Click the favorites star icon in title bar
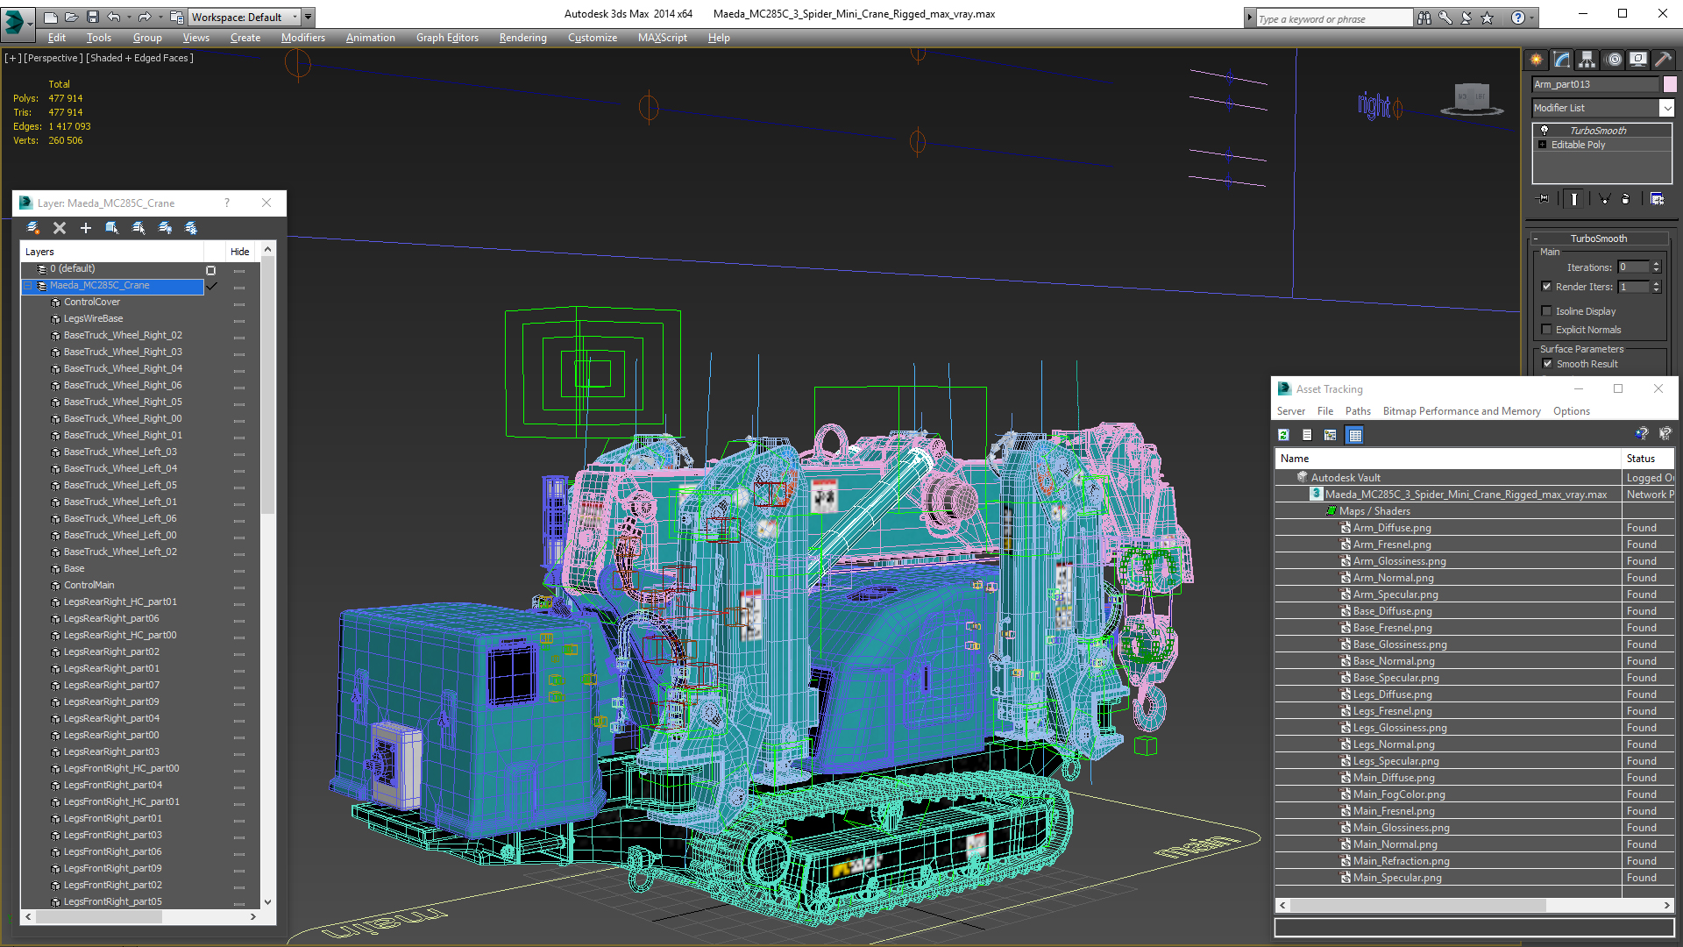The width and height of the screenshot is (1683, 947). [x=1488, y=18]
